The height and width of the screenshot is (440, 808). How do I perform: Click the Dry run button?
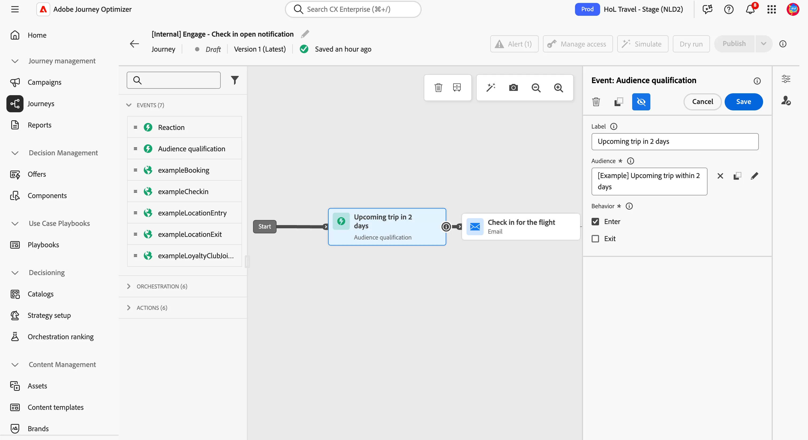tap(691, 44)
